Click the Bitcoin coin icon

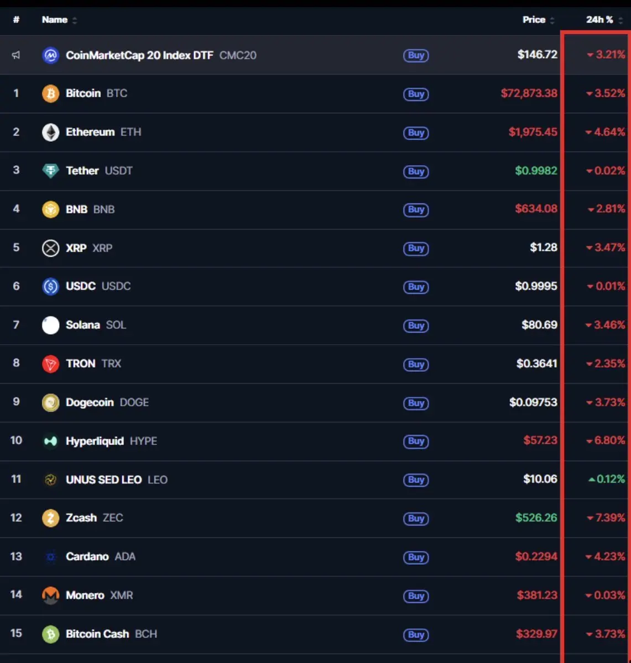[x=50, y=93]
